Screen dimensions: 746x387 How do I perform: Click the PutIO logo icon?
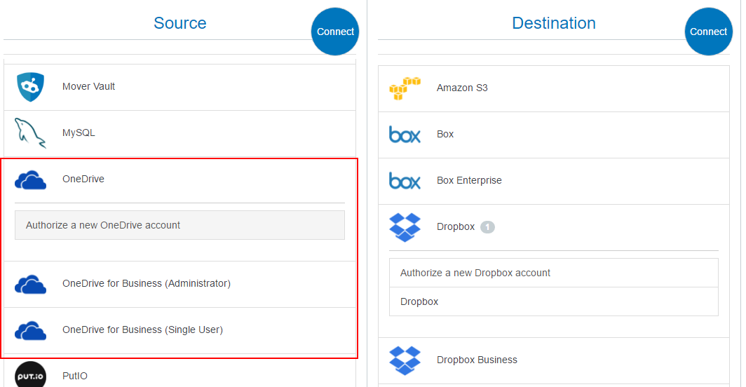30,374
